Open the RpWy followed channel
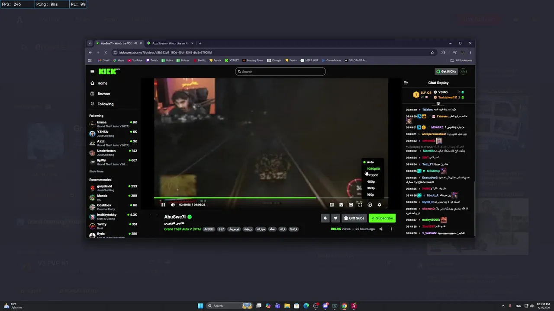 tap(113, 162)
